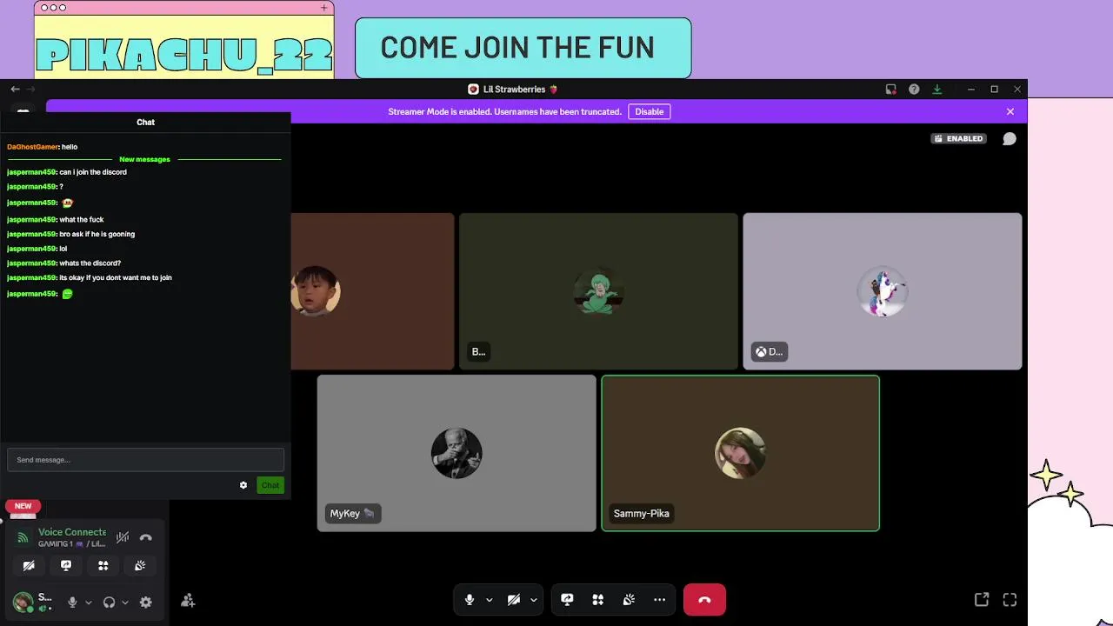The height and width of the screenshot is (626, 1113).
Task: Launch an activity from voice connected panel
Action: point(103,565)
